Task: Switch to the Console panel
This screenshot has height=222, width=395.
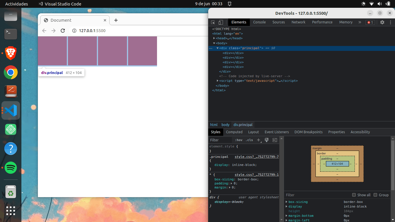Action: (x=259, y=22)
